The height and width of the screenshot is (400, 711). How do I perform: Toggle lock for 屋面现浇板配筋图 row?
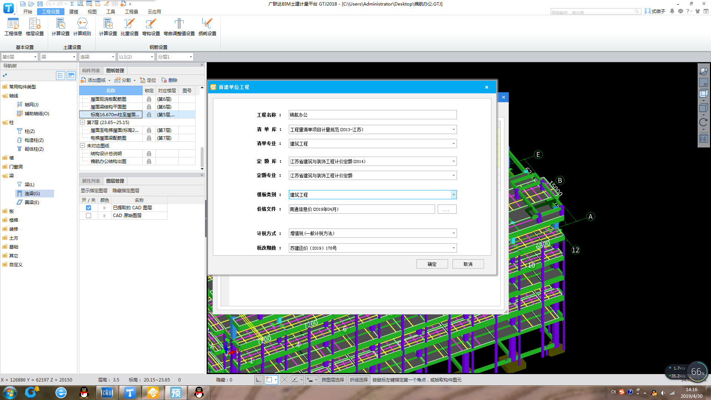coord(149,99)
